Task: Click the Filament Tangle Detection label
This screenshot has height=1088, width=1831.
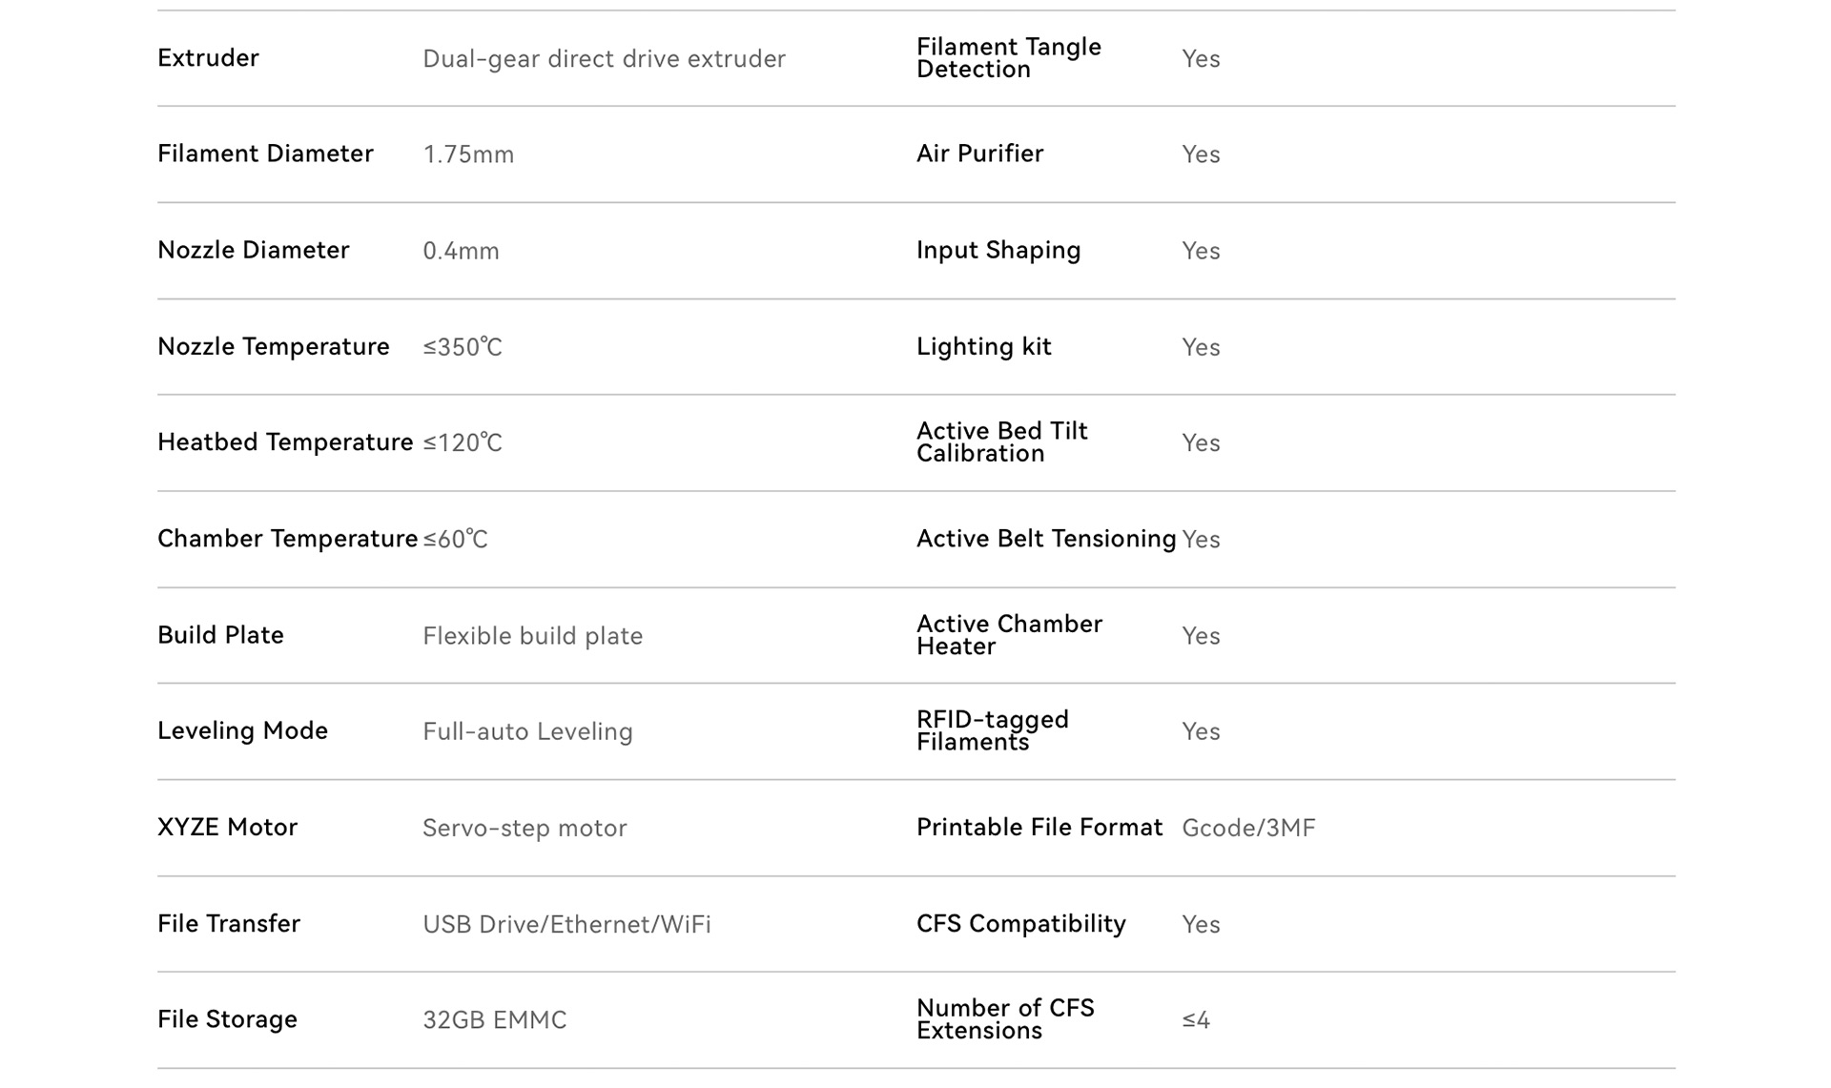Action: tap(1009, 58)
